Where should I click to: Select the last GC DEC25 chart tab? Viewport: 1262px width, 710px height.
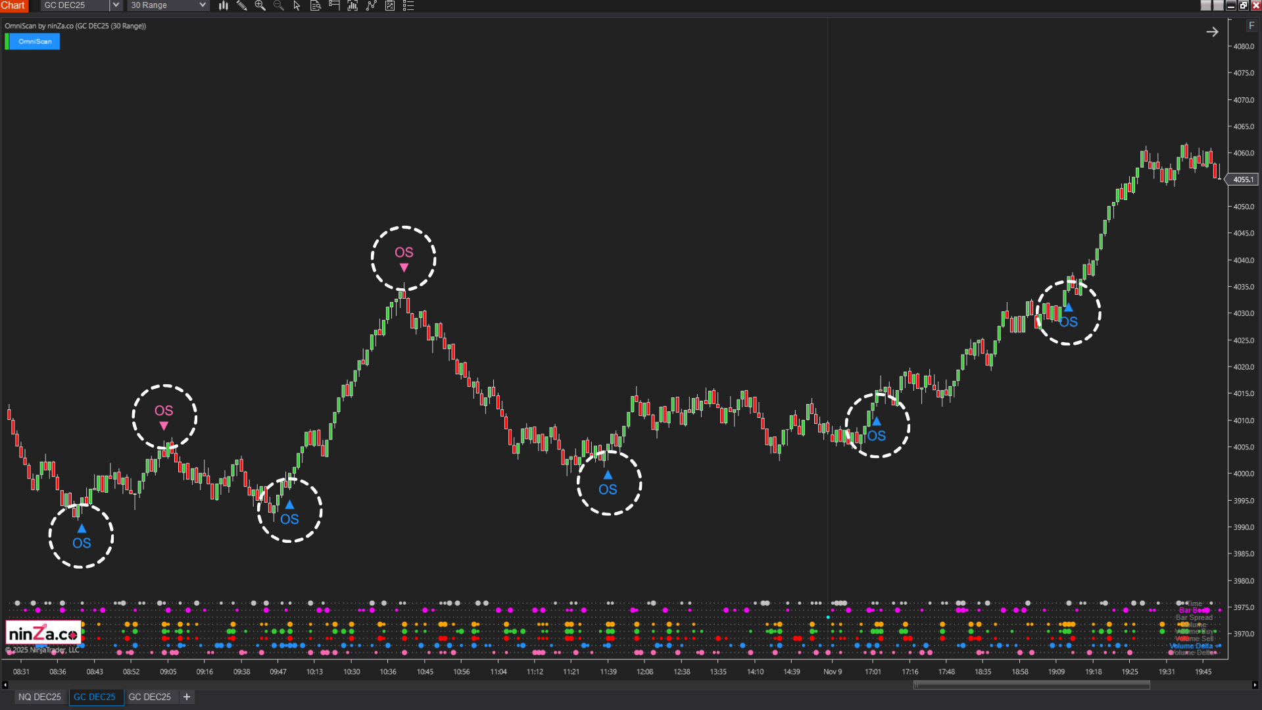[150, 697]
